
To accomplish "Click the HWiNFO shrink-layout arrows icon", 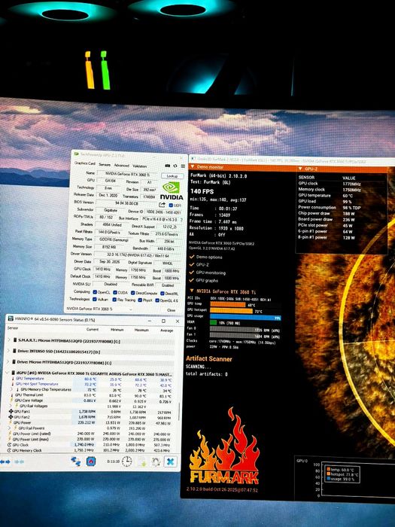I will pos(19,462).
